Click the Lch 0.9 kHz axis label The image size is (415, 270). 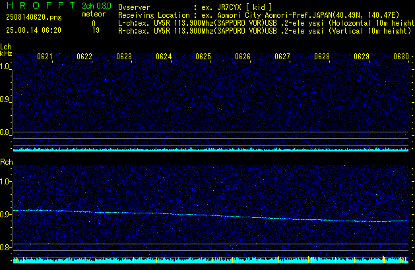coord(5,99)
